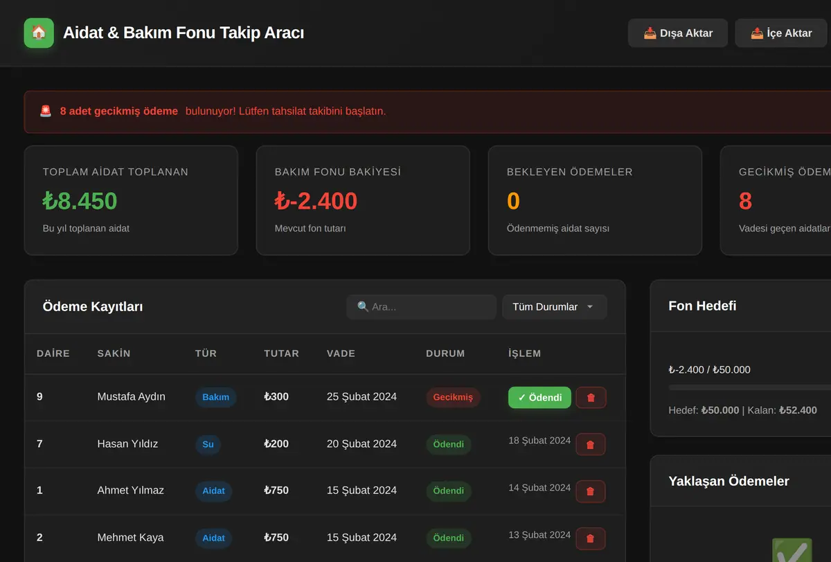Click the Fon Hedefi panel heading

tap(702, 306)
